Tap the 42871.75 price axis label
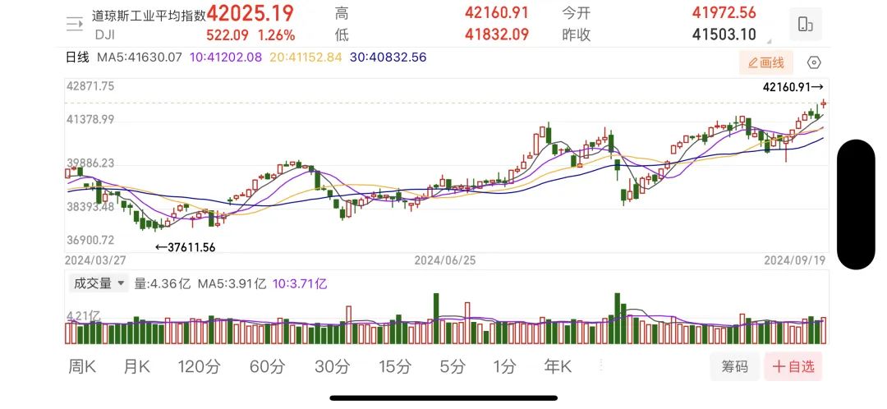The height and width of the screenshot is (409, 887). coord(90,86)
